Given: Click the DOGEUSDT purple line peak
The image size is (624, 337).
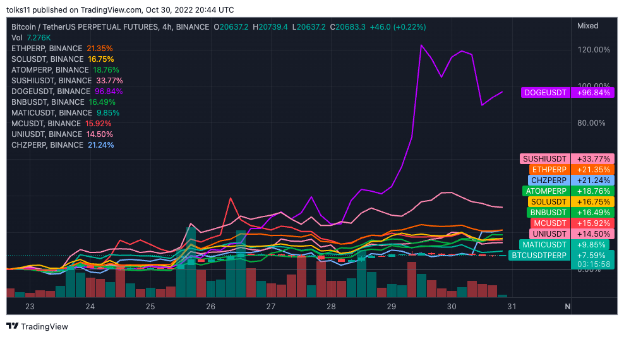Looking at the screenshot, I should (x=421, y=45).
